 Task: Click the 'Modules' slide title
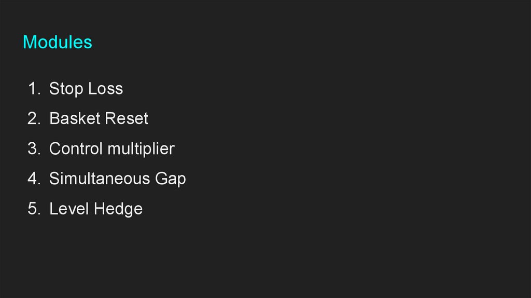tap(58, 42)
